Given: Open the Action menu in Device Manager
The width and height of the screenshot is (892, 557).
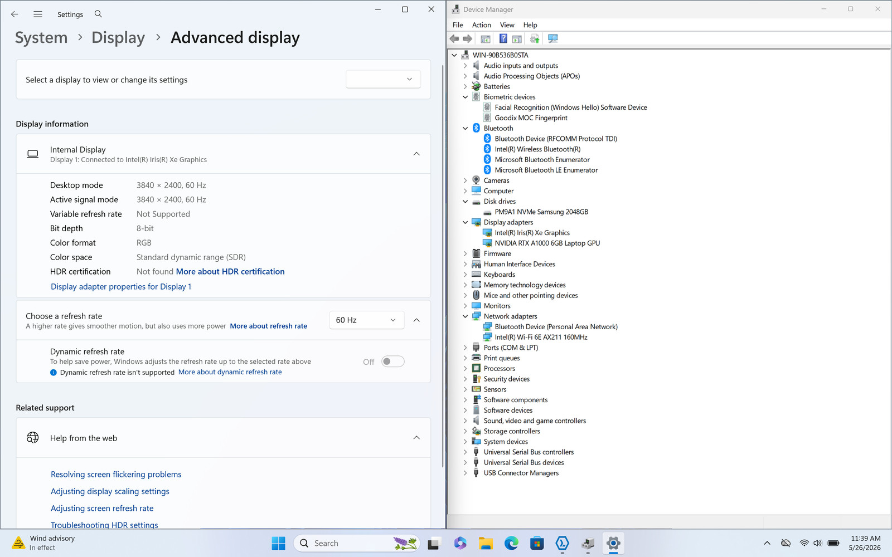Looking at the screenshot, I should click(482, 25).
